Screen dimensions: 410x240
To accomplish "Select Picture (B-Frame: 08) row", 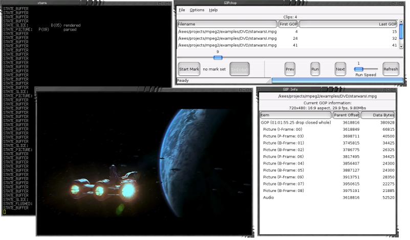I will tap(328, 190).
